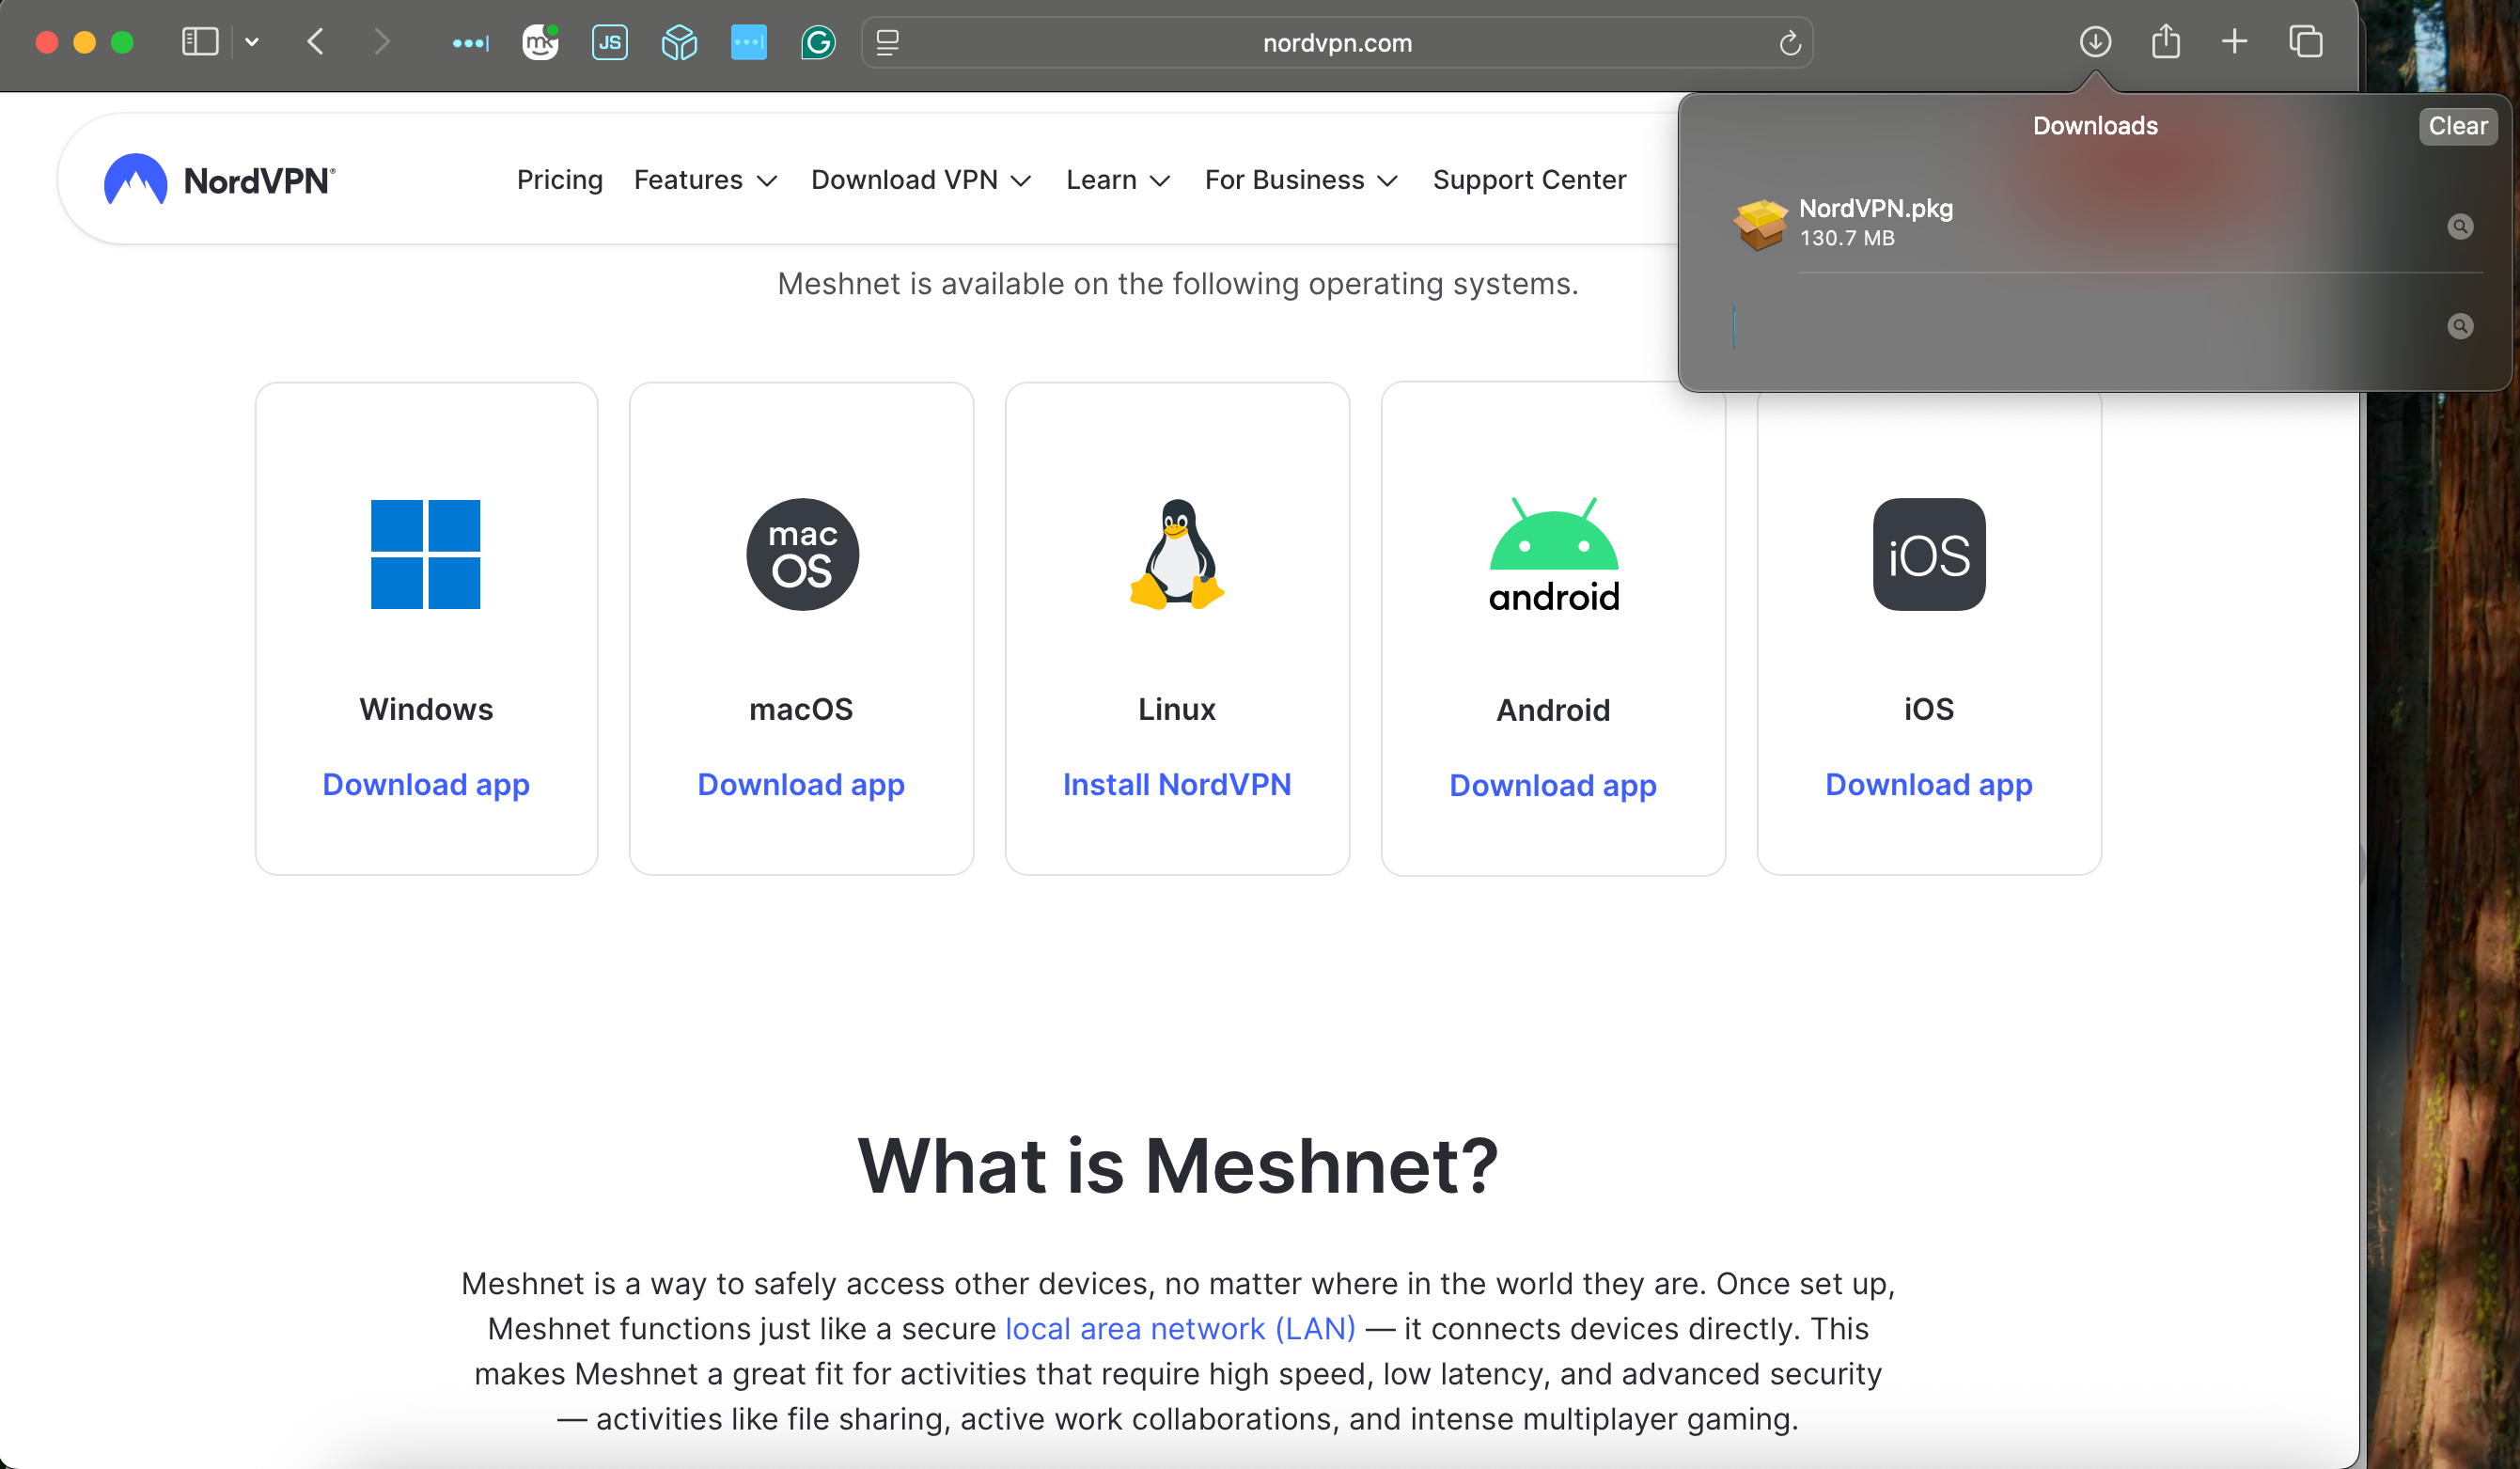The height and width of the screenshot is (1469, 2520).
Task: Click the Windows logo icon
Action: coord(426,554)
